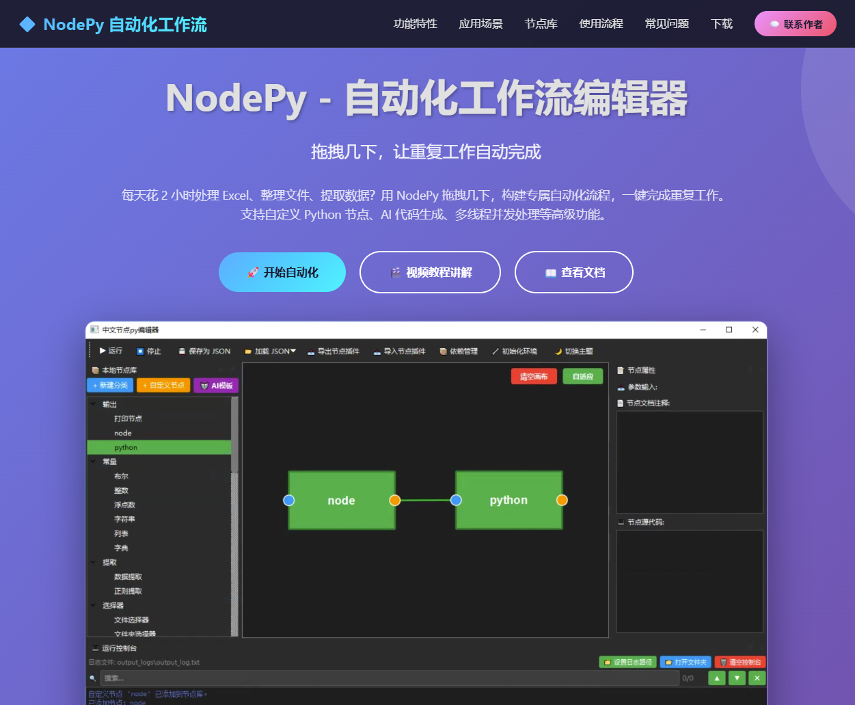Select the green python block on canvas
Image resolution: width=855 pixels, height=705 pixels.
(x=509, y=500)
